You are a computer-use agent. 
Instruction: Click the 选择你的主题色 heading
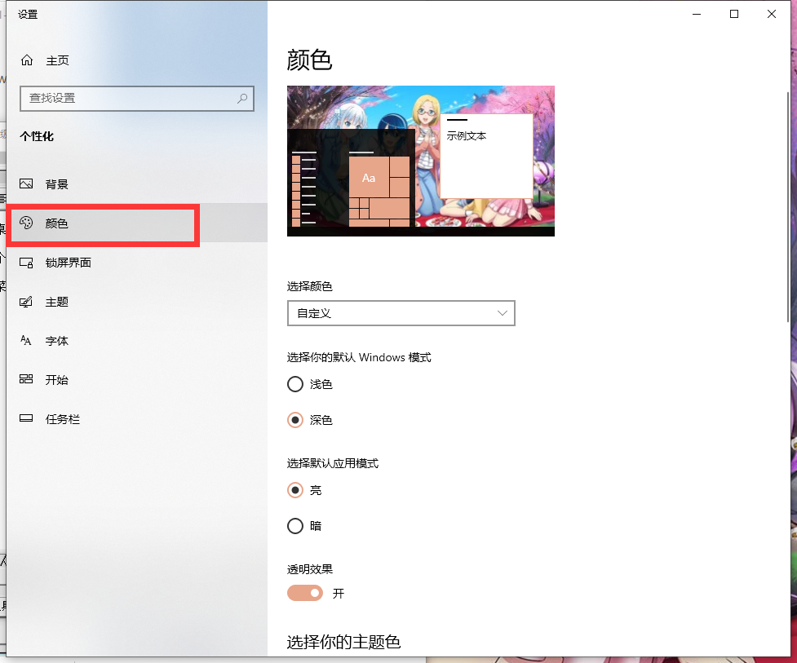[343, 642]
